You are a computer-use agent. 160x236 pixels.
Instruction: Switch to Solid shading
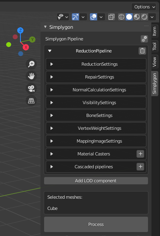129,17
